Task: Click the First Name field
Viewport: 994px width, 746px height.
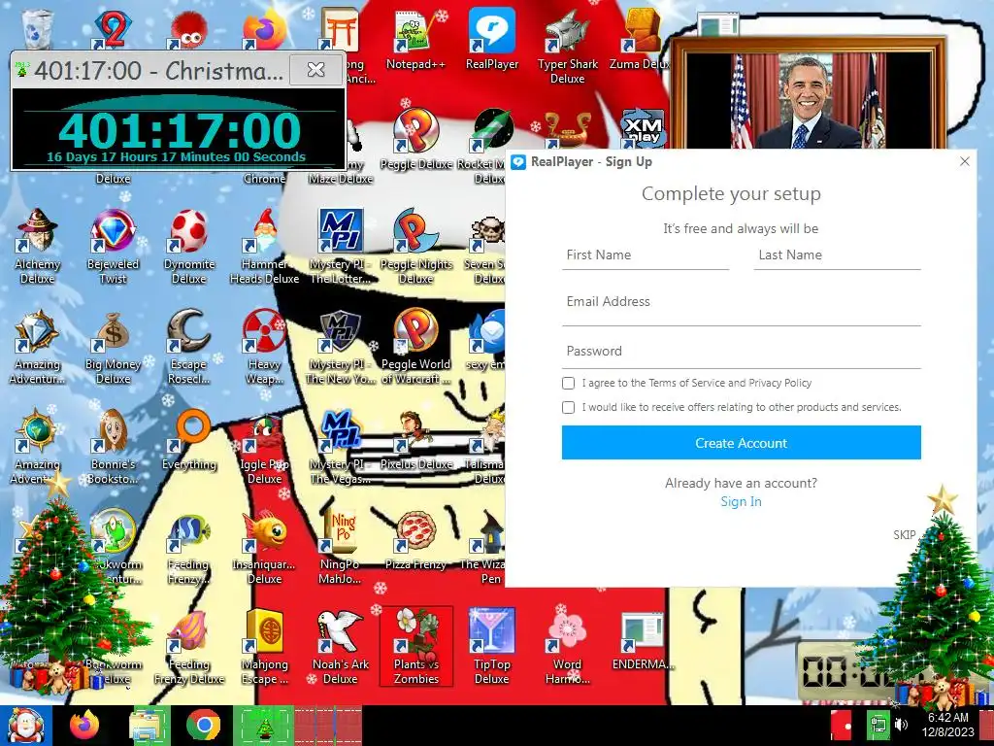Action: click(x=646, y=255)
